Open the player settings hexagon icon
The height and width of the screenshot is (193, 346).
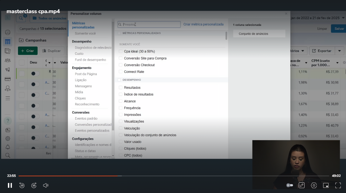pyautogui.click(x=314, y=185)
